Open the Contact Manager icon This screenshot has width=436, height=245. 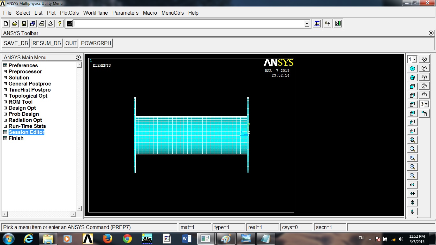click(x=338, y=24)
